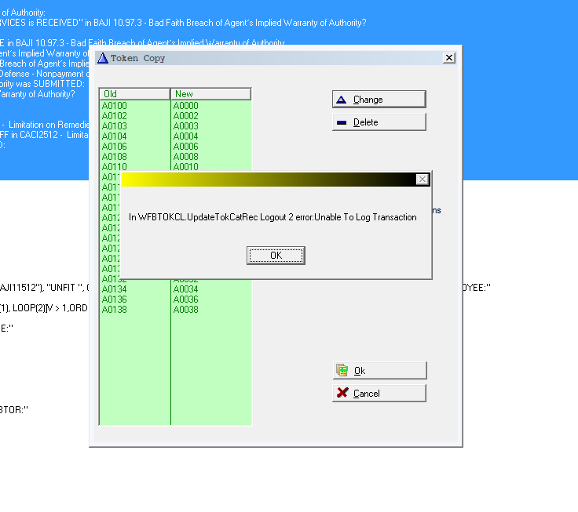Confirm Token Copy with the Ok button
This screenshot has width=578, height=512.
[379, 371]
